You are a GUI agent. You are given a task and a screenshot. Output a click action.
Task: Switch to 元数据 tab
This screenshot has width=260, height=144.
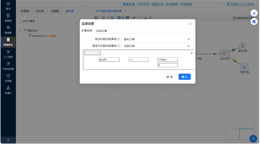pos(55,11)
